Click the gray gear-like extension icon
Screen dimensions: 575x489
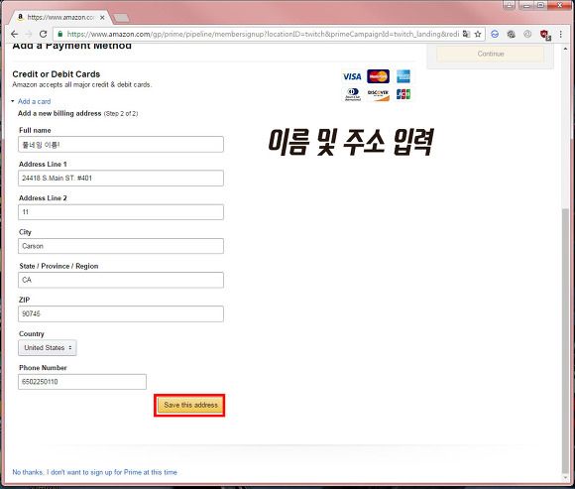511,34
